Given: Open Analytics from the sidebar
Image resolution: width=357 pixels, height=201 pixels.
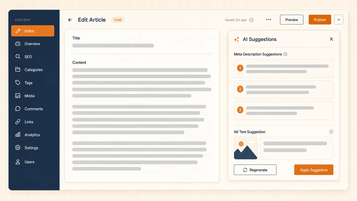Looking at the screenshot, I should [33, 135].
